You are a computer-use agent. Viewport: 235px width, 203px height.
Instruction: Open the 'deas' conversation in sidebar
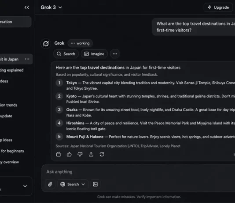pos(4,81)
